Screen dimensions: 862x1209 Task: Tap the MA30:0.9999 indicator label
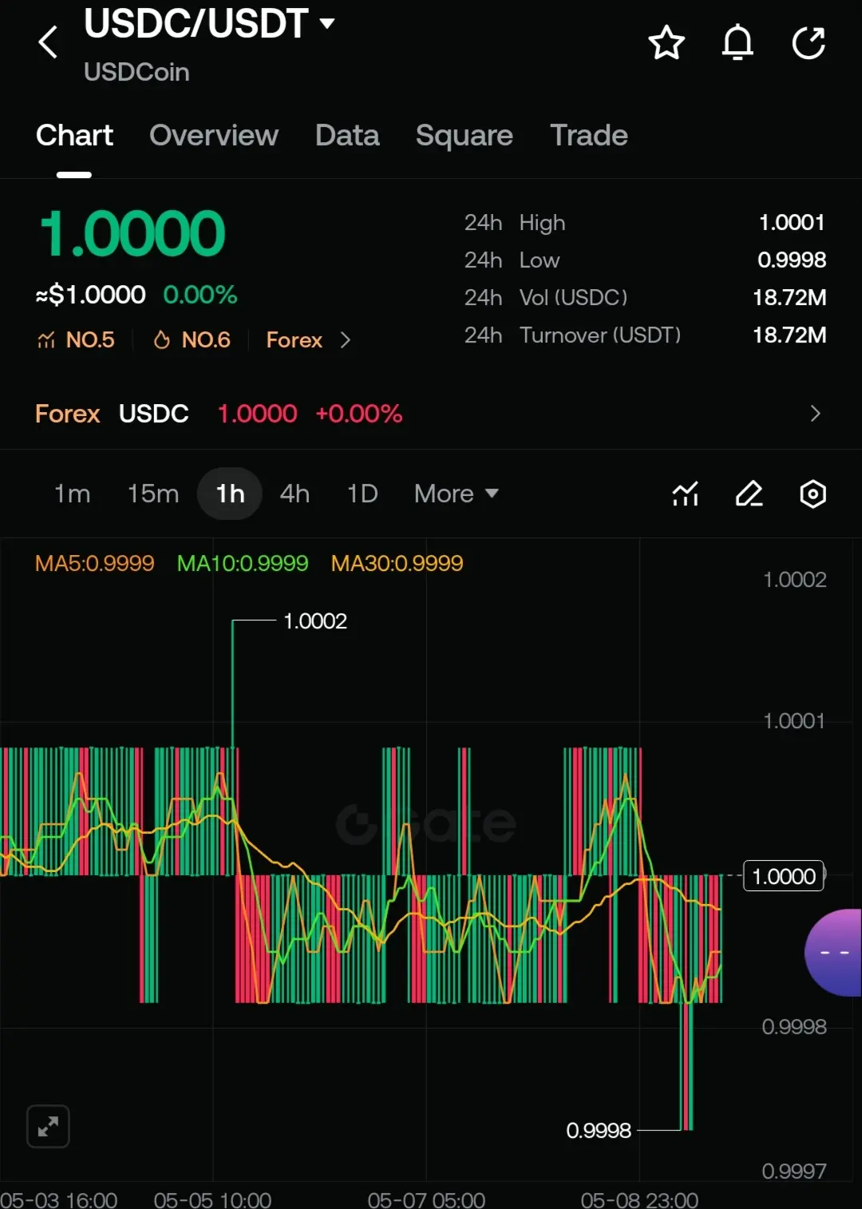(x=397, y=564)
